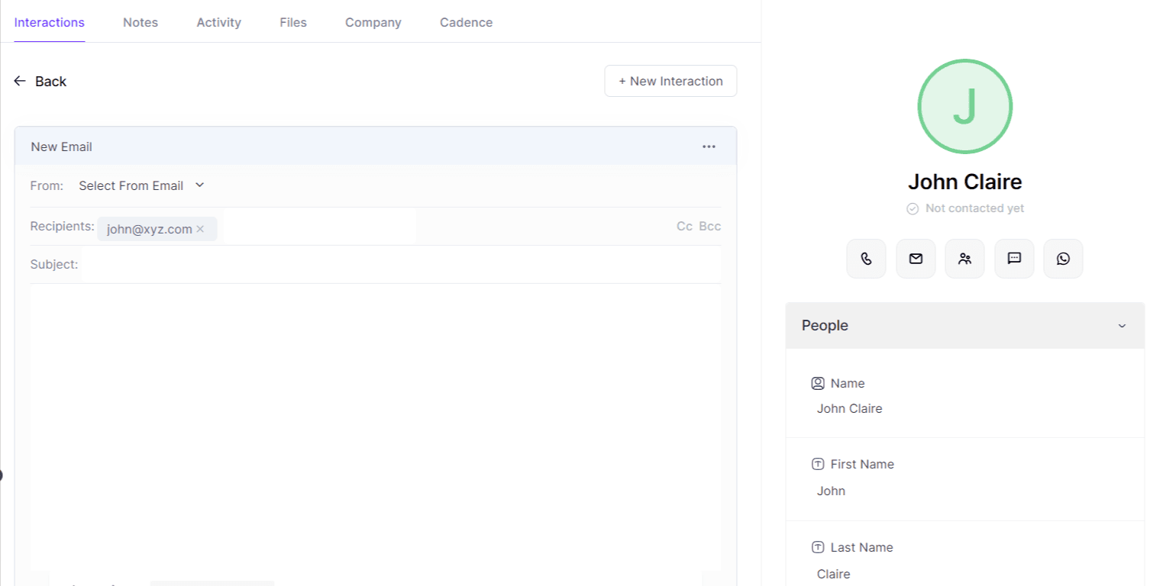Open the SMS chat icon

pos(1014,258)
